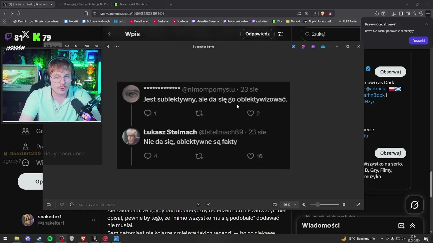Viewport: 433px width, 243px height.
Task: Go back from Wpis on X
Action: pos(110,34)
